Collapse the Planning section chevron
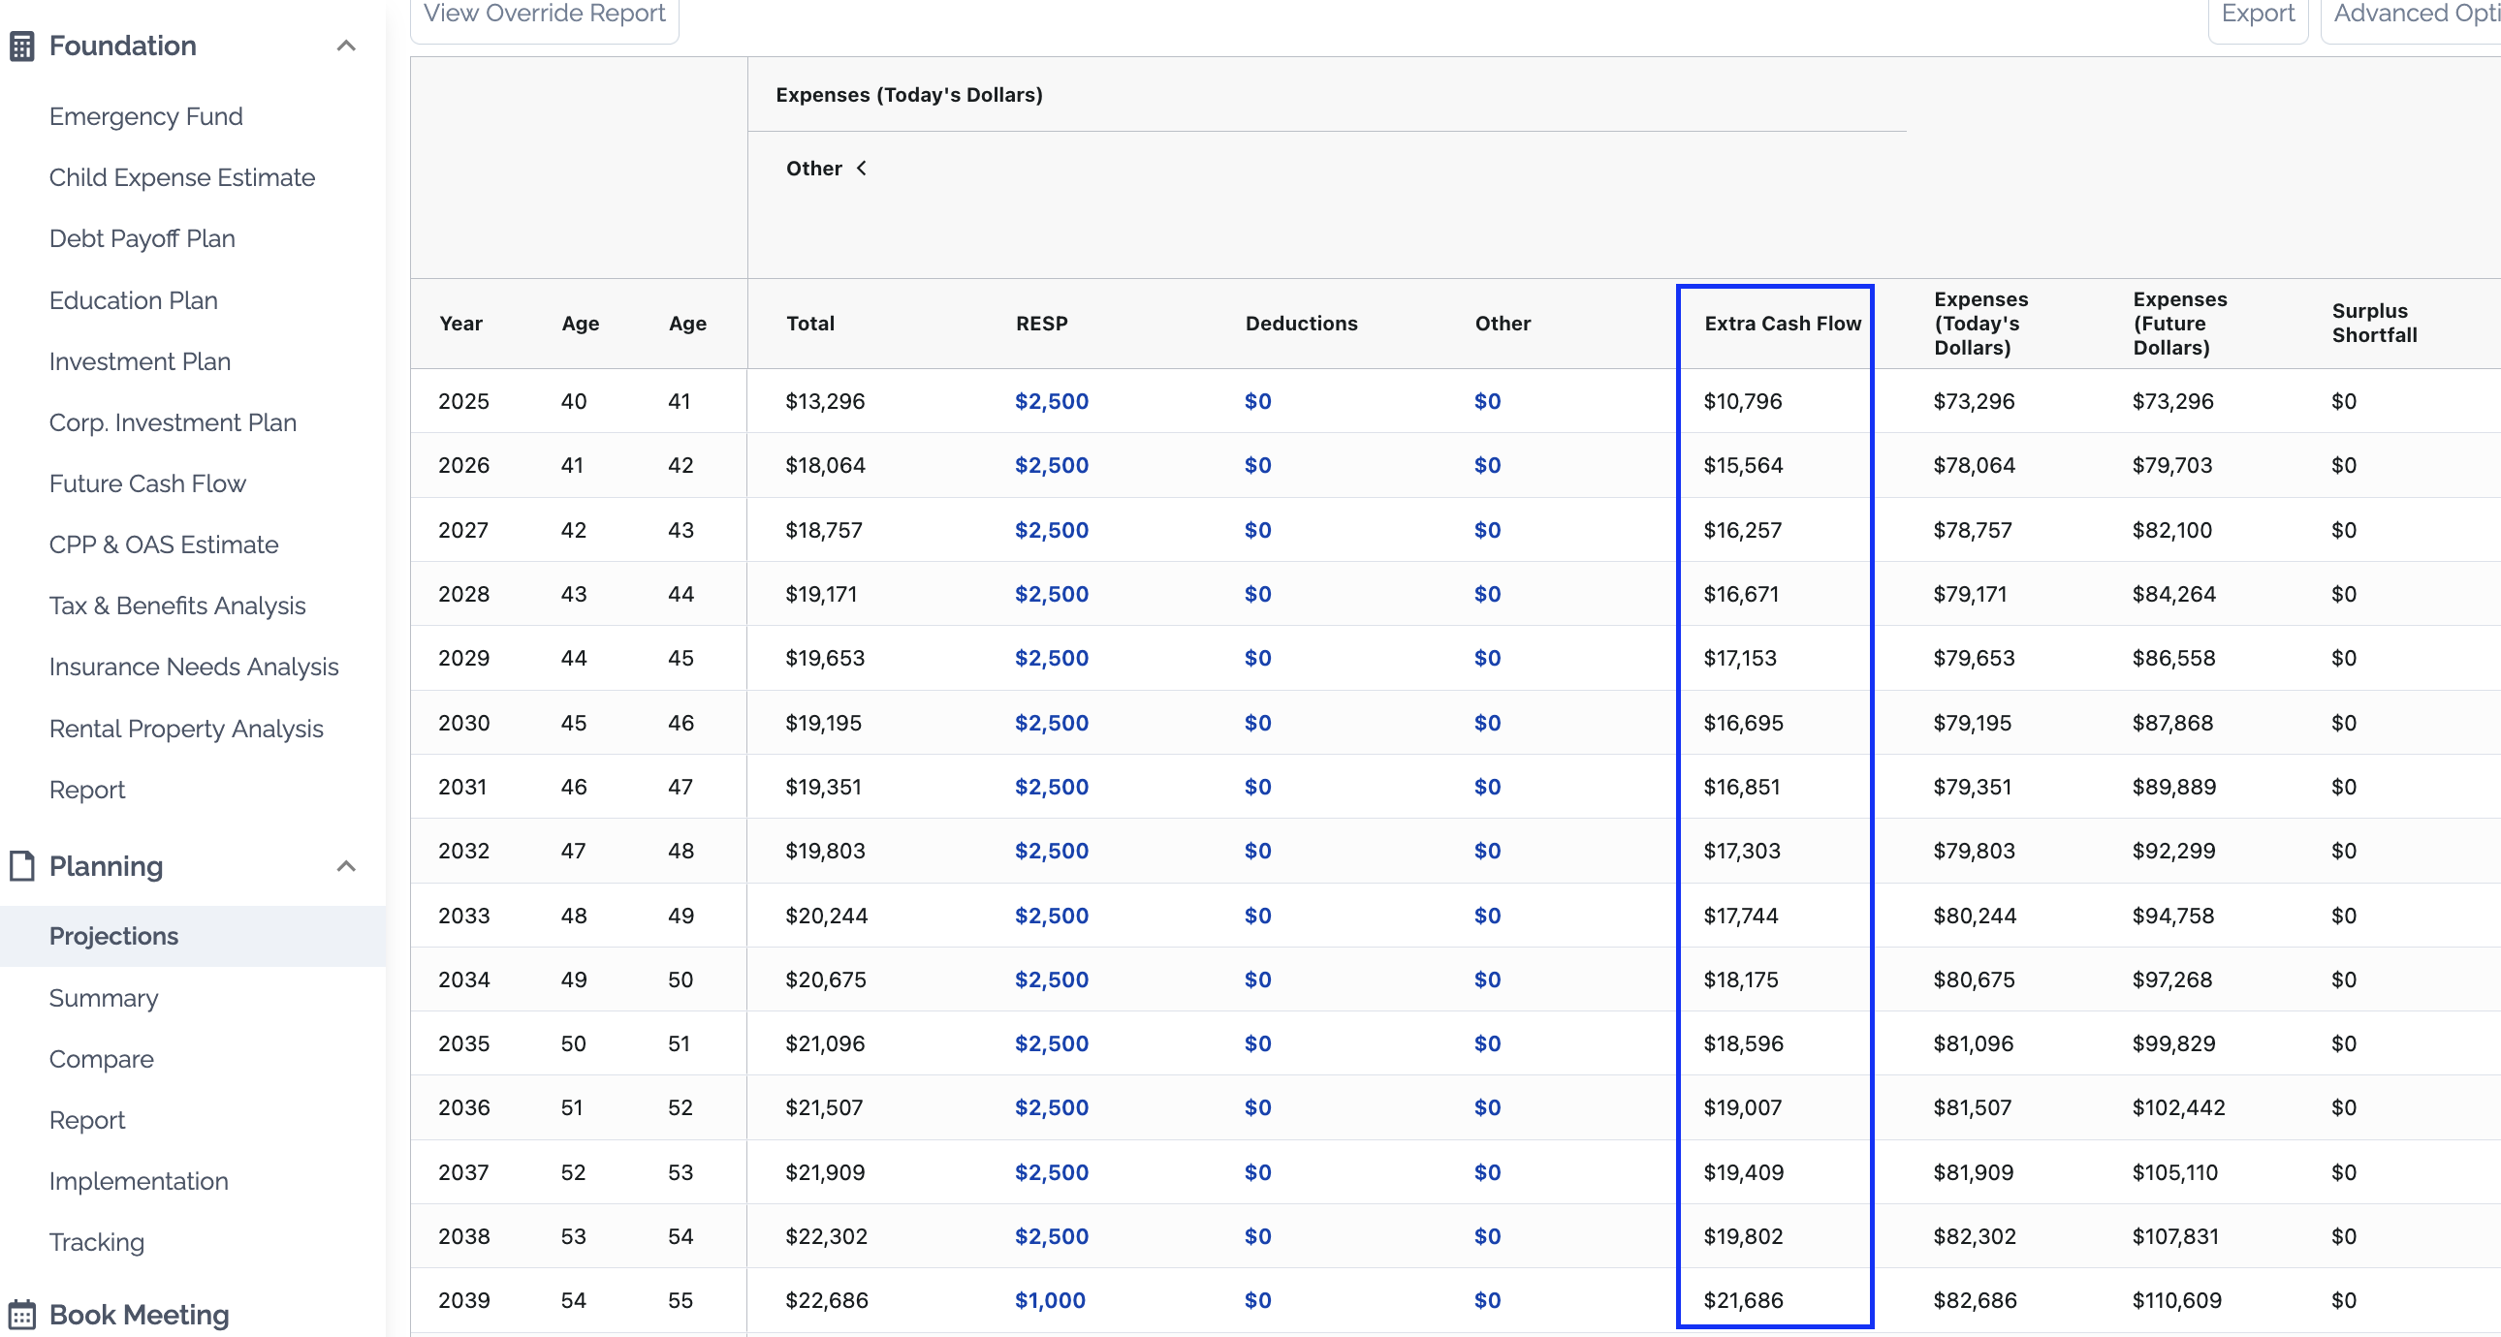This screenshot has height=1337, width=2501. (346, 865)
